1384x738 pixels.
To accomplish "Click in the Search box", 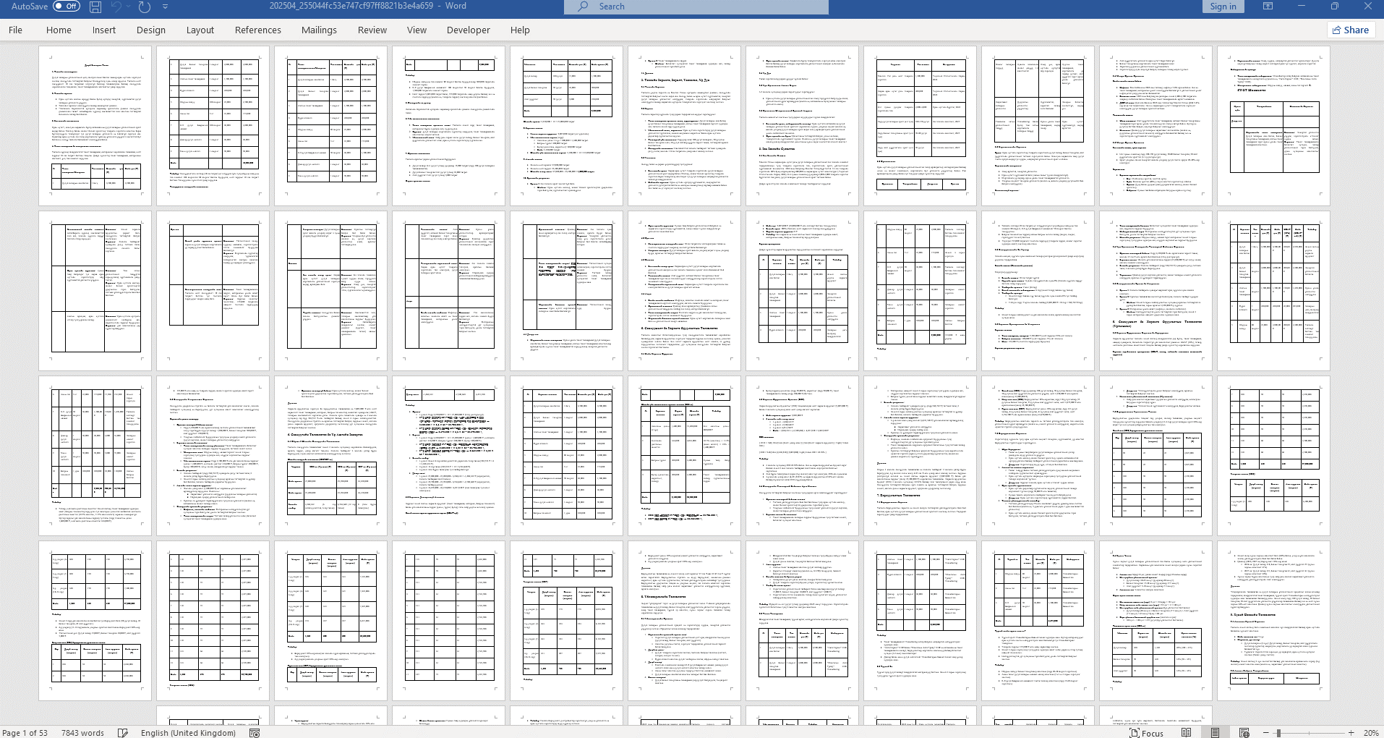I will (x=696, y=7).
